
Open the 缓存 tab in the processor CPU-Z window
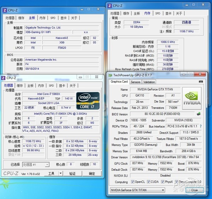coord(20,85)
